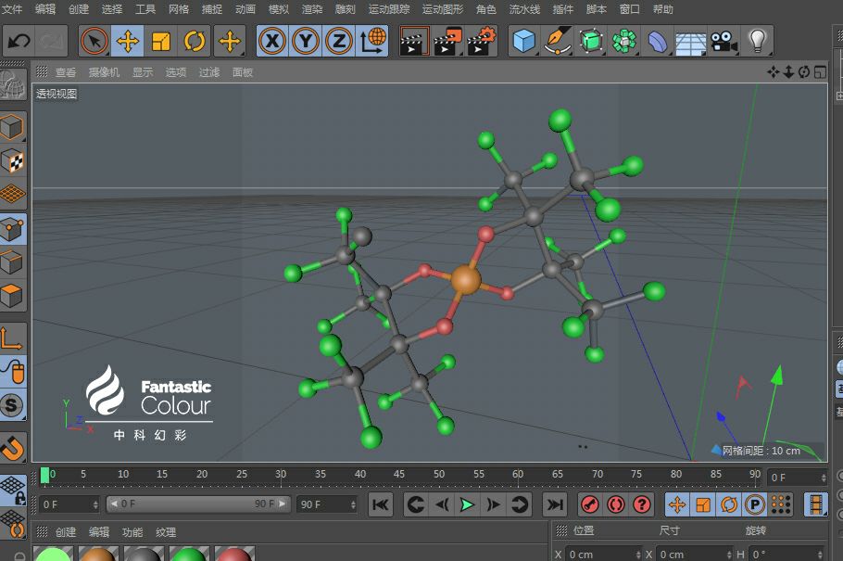Select the orange material swatch
This screenshot has width=843, height=561.
(x=96, y=555)
